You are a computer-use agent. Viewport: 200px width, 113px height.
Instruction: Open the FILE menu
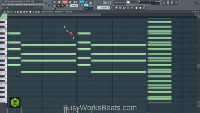coord(4,4)
